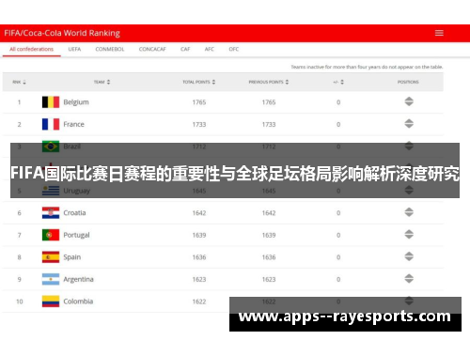Screen dimensions: 470x340
Task: Click France's total points 1733
Action: coord(199,125)
